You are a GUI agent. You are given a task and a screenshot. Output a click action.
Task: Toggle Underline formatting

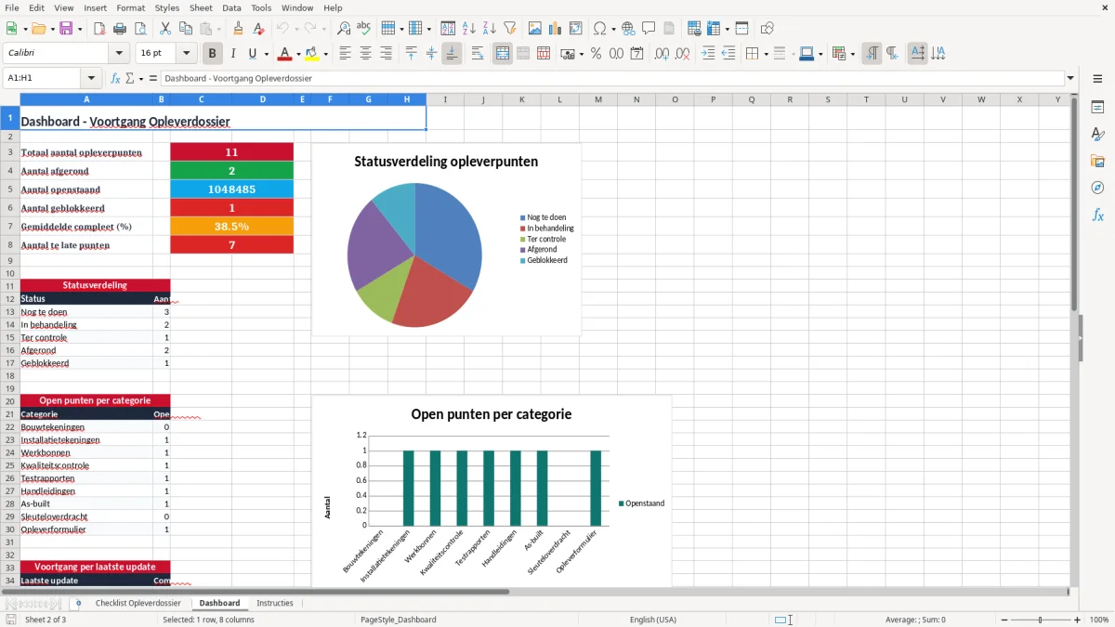point(253,54)
